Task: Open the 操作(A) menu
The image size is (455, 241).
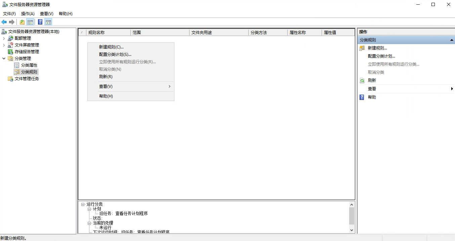Action: (28, 14)
